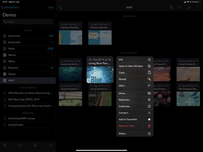Viewport: 203px width, 152px height.
Task: Open the Office group
Action: [28, 61]
